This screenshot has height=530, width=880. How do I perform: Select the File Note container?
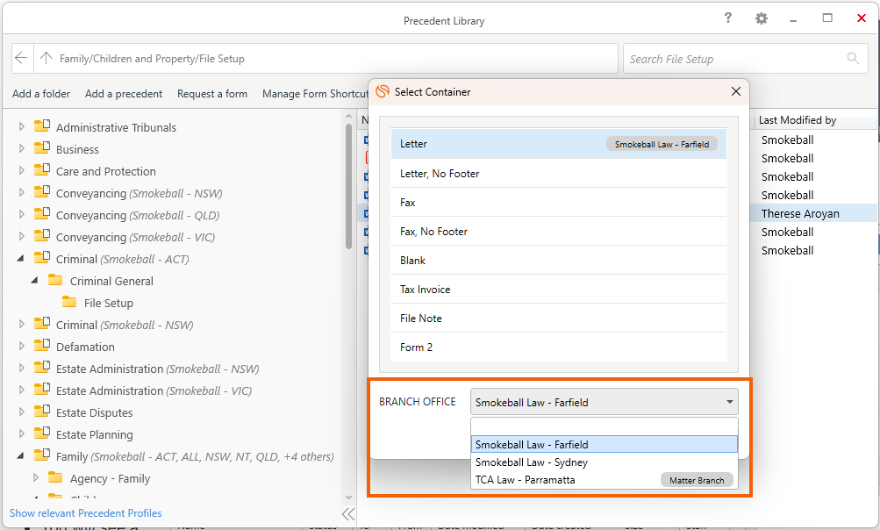coord(558,319)
